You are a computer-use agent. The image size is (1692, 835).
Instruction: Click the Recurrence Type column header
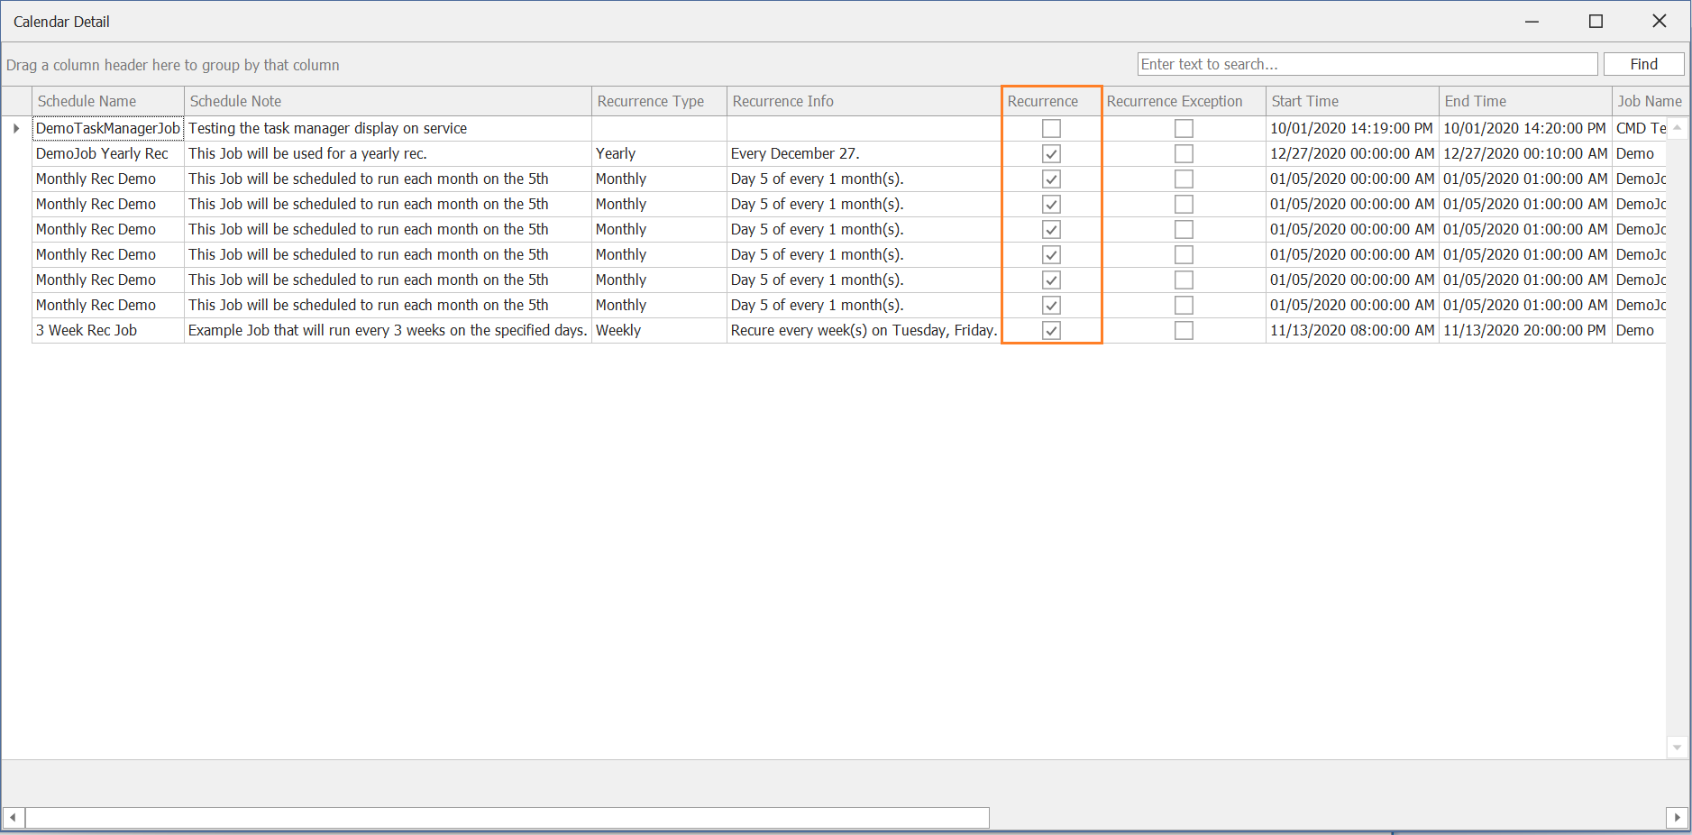[659, 101]
